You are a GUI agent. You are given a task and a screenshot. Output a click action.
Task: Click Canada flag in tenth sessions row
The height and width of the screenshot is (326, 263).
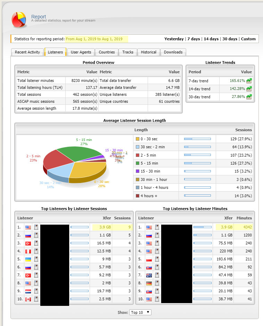pyautogui.click(x=28, y=299)
